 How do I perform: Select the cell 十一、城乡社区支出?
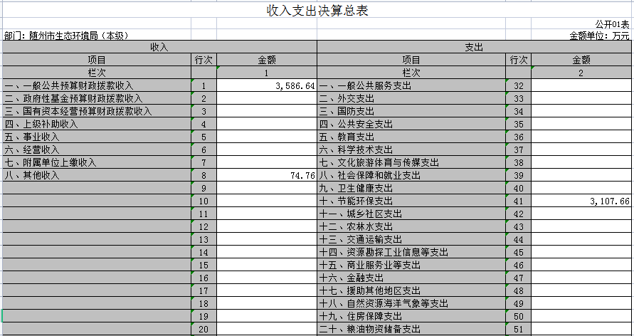411,214
